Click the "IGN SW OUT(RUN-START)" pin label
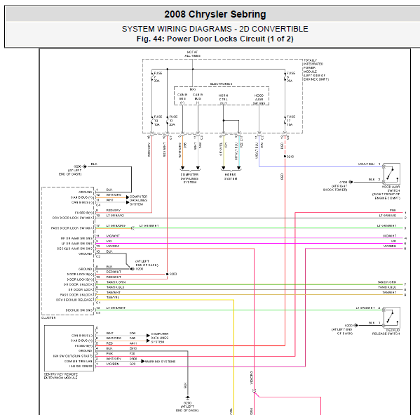Image resolution: width=420 pixels, height=415 pixels. [x=73, y=356]
